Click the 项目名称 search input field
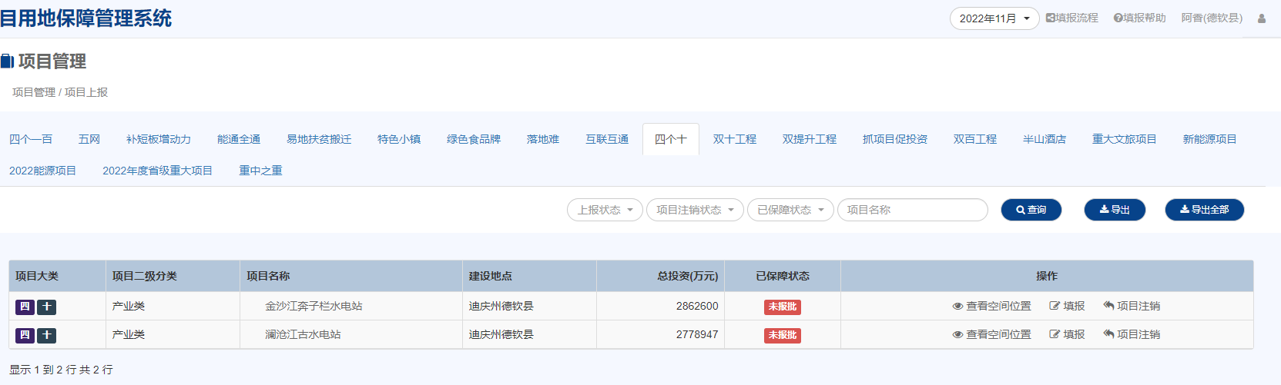The image size is (1281, 385). point(912,210)
